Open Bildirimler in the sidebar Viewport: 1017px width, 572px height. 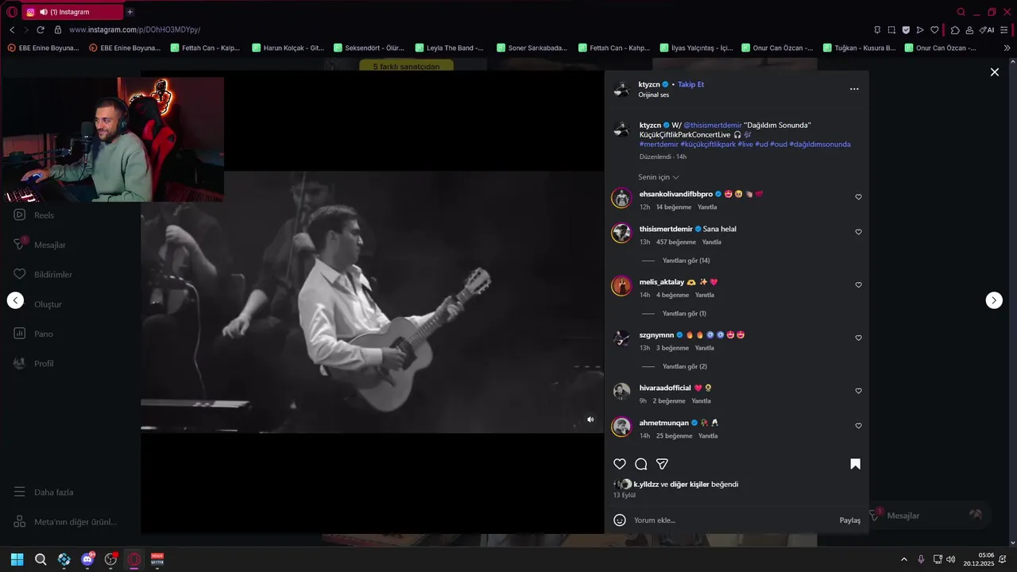click(x=52, y=275)
